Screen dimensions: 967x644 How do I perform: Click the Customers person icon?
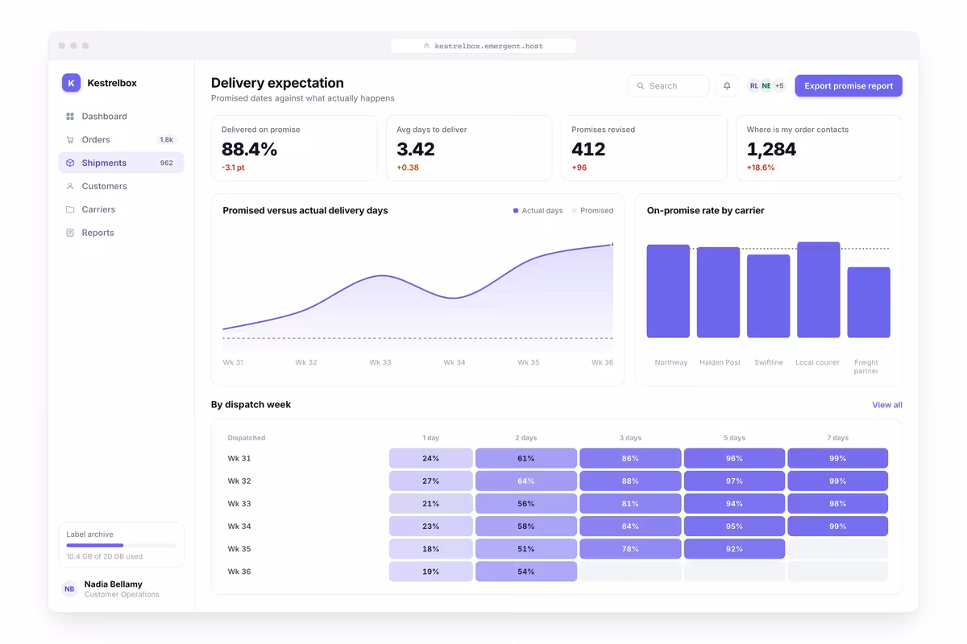tap(70, 186)
